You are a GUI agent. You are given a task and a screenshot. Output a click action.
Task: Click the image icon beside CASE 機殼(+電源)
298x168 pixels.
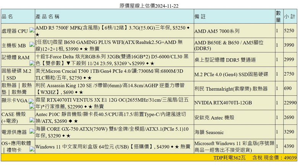coord(32,120)
